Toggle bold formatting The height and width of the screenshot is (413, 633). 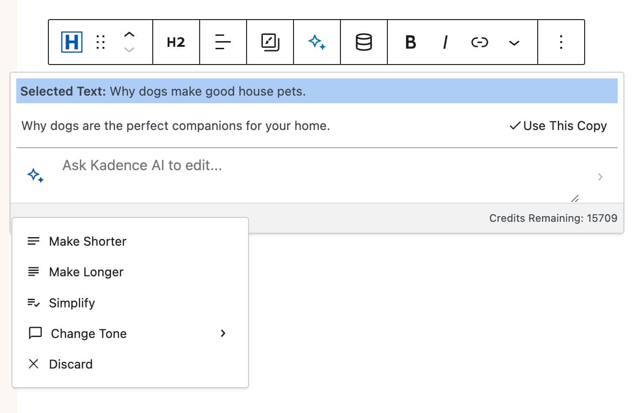[410, 43]
